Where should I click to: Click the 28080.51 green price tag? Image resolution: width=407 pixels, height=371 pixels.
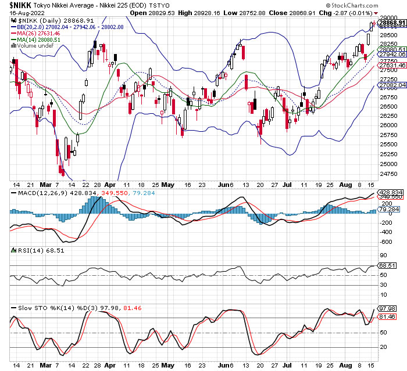(392, 49)
